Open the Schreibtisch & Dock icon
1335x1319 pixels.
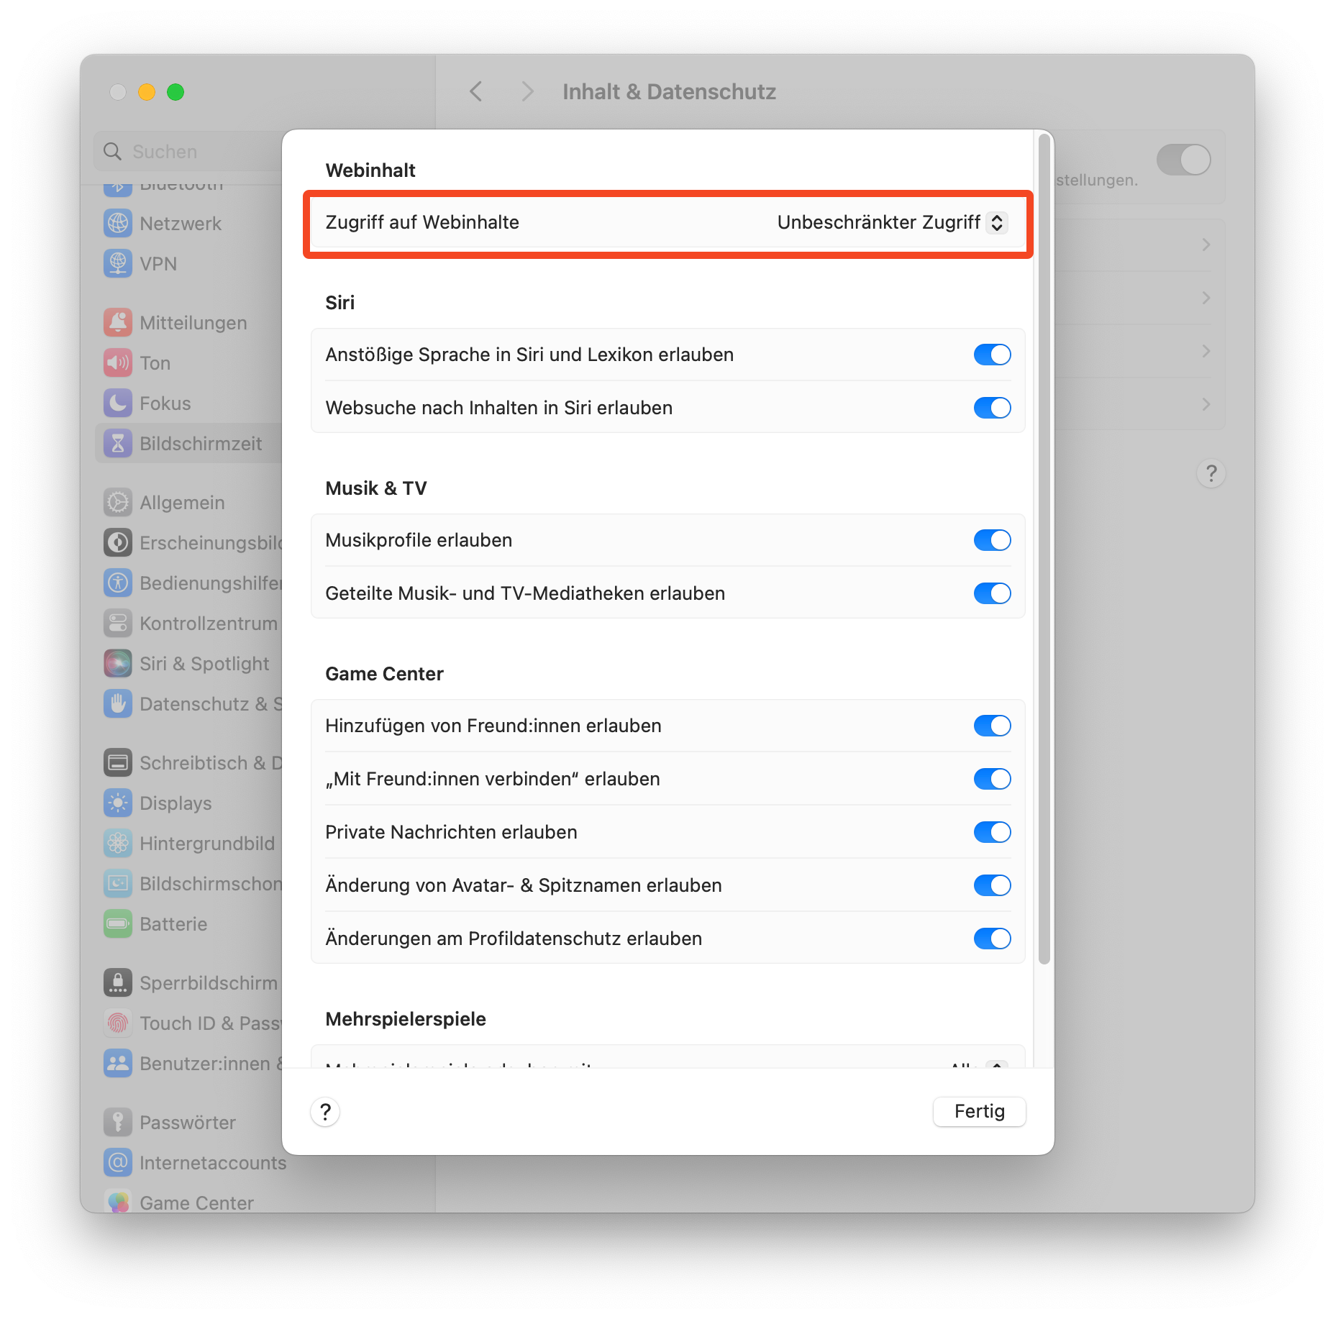(x=118, y=763)
